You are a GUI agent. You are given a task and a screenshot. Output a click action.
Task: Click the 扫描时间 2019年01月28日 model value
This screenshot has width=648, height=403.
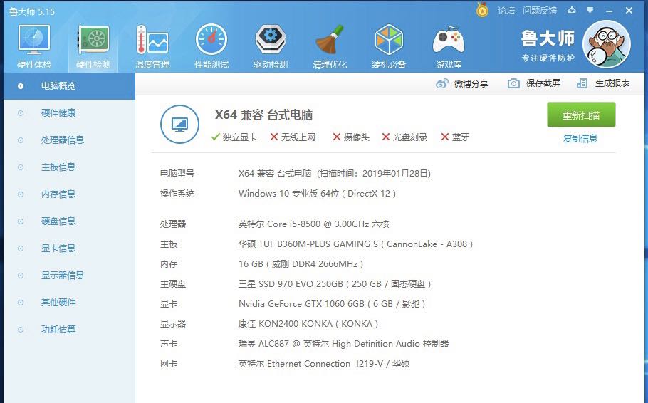click(335, 174)
